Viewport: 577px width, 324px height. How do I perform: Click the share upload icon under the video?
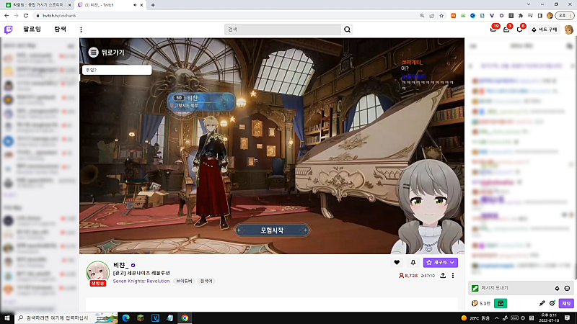click(x=443, y=275)
